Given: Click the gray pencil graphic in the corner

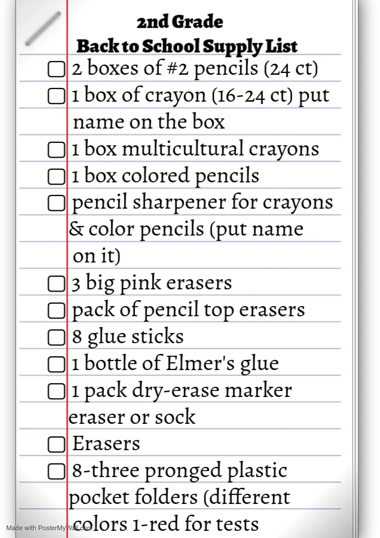Looking at the screenshot, I should [43, 29].
